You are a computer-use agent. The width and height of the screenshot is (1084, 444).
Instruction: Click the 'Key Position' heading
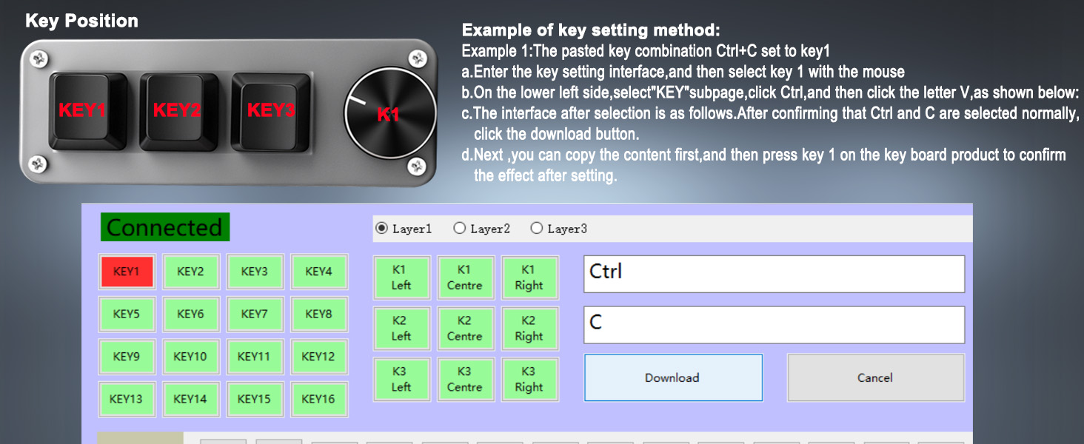point(81,21)
